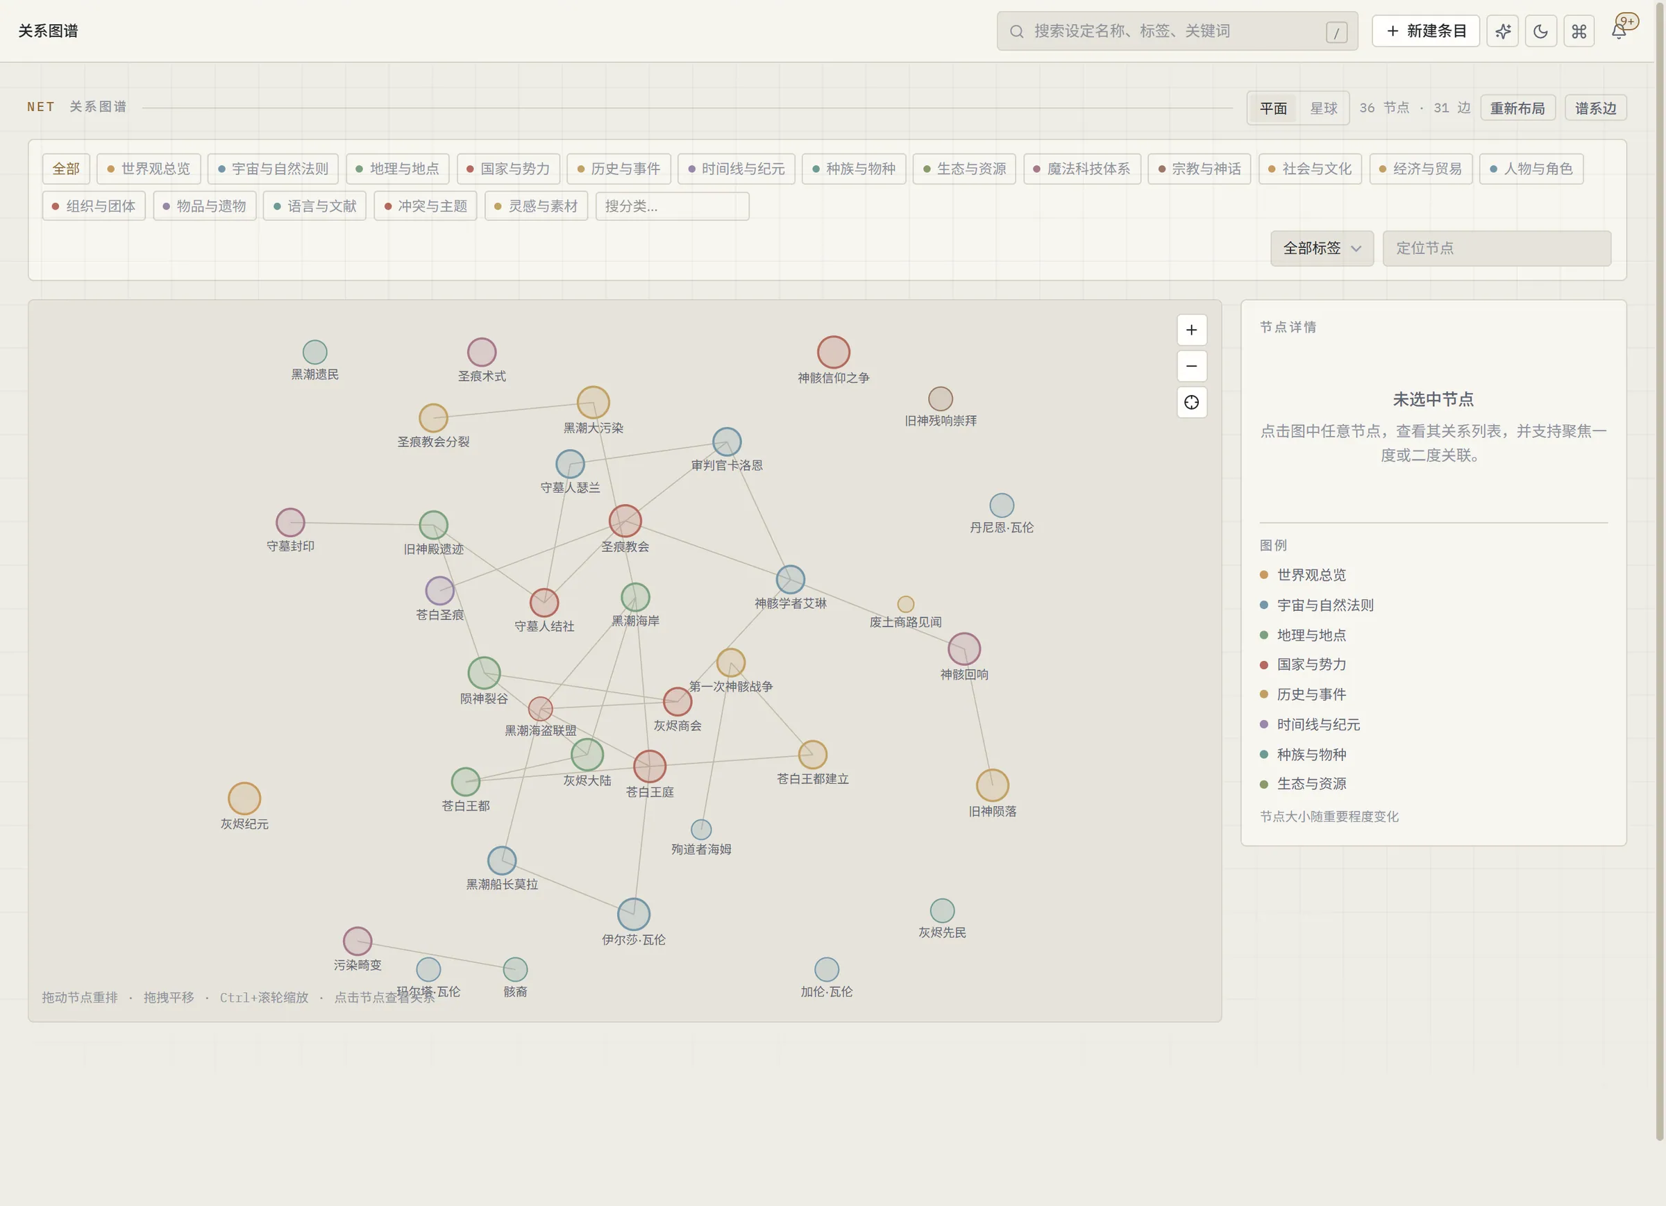Screen dimensions: 1666x1206
Task: Recenter the graph with crosshair icon
Action: tap(1191, 402)
